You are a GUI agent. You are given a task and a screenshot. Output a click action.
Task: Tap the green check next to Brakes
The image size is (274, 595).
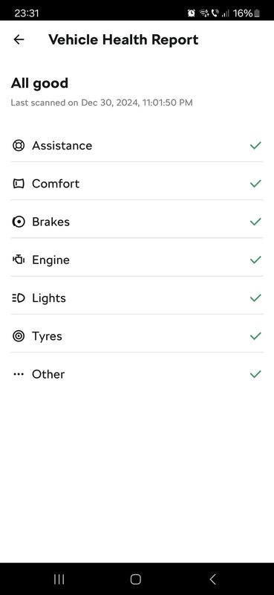(x=255, y=222)
